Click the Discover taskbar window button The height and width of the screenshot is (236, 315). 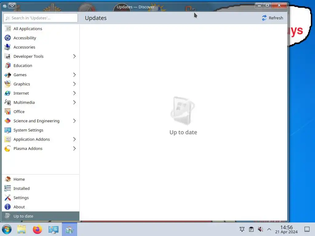pyautogui.click(x=70, y=229)
